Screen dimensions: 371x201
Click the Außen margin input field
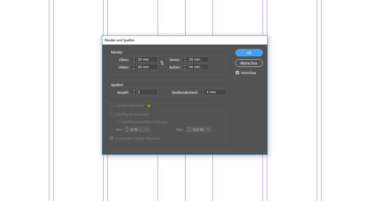(x=198, y=67)
